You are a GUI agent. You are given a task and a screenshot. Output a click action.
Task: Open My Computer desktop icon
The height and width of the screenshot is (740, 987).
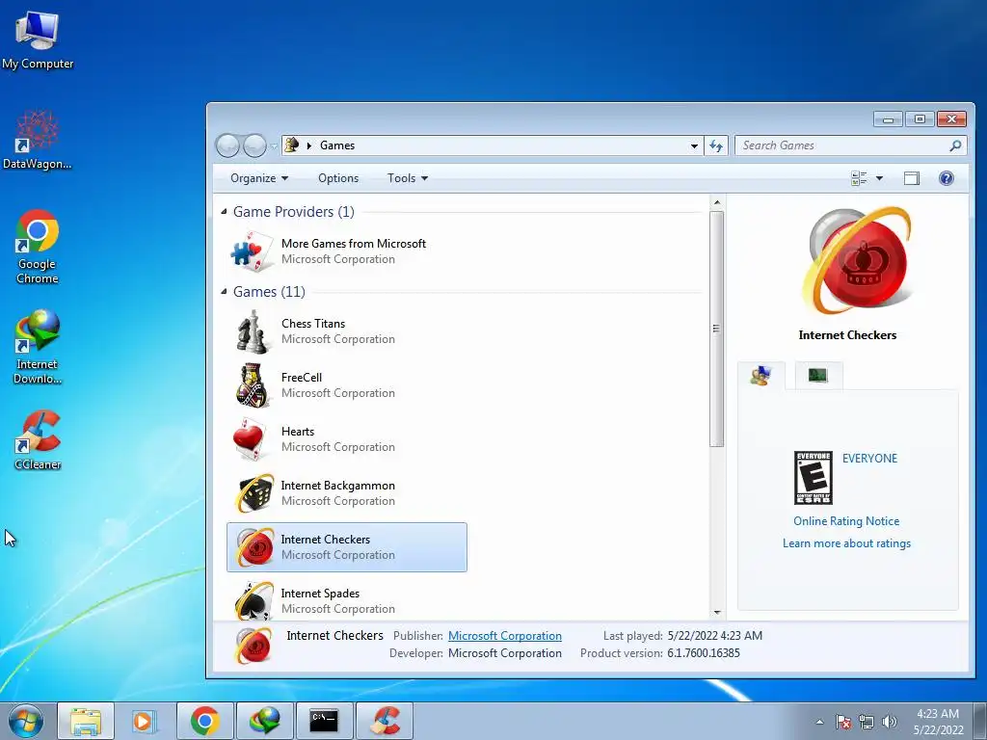pyautogui.click(x=38, y=40)
